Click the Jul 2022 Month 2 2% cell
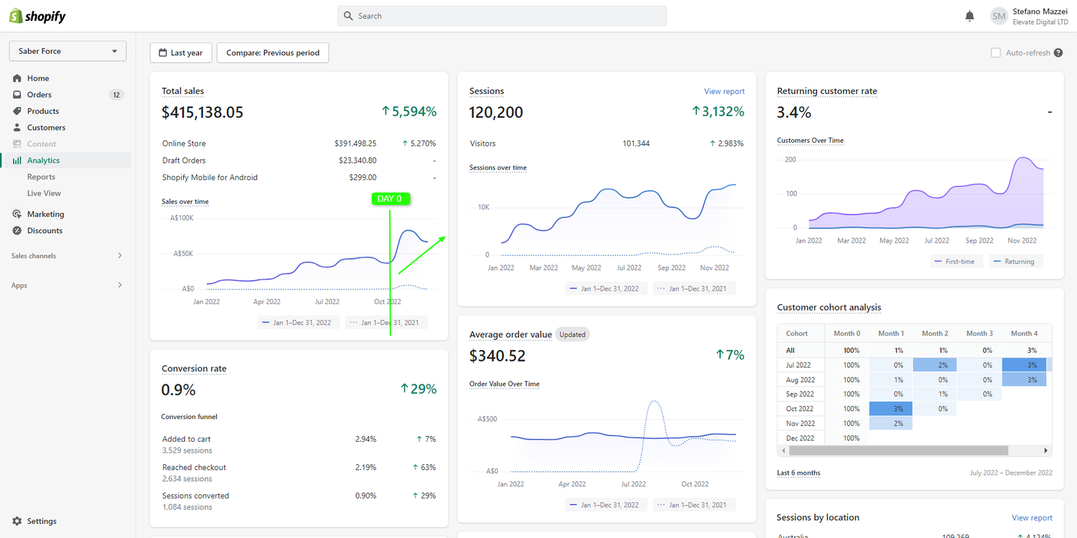 tap(935, 365)
